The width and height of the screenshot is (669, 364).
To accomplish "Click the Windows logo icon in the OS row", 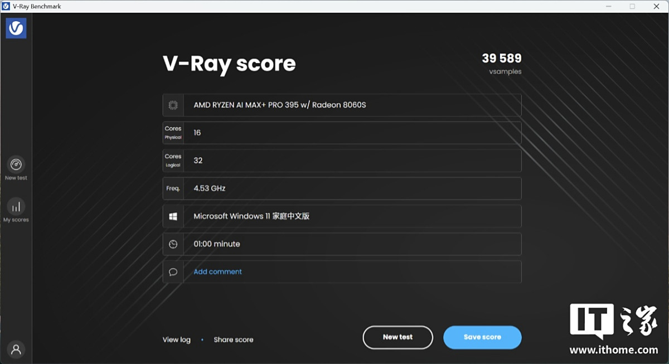I will [x=173, y=216].
